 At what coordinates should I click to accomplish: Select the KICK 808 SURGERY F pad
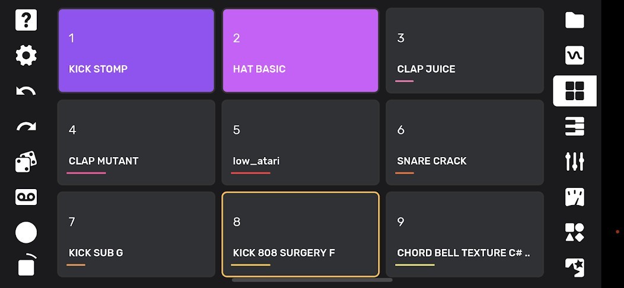[300, 235]
